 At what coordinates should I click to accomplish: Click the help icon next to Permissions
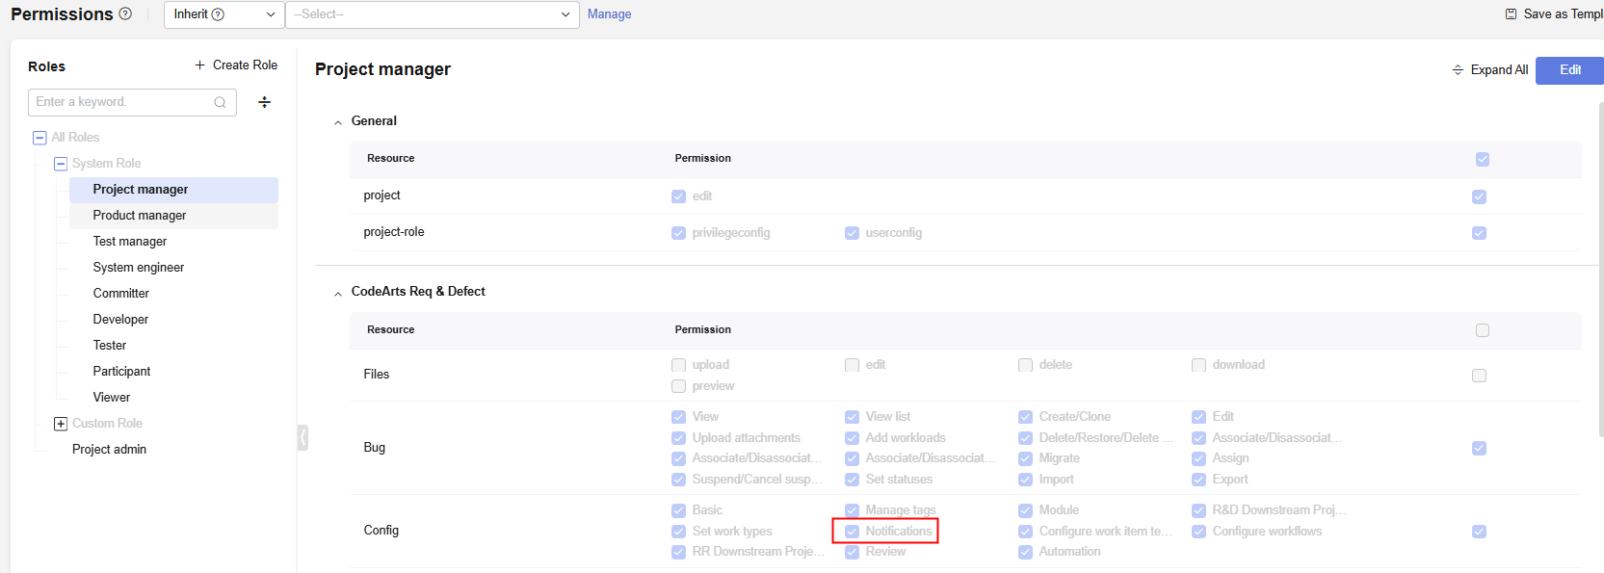pos(125,14)
